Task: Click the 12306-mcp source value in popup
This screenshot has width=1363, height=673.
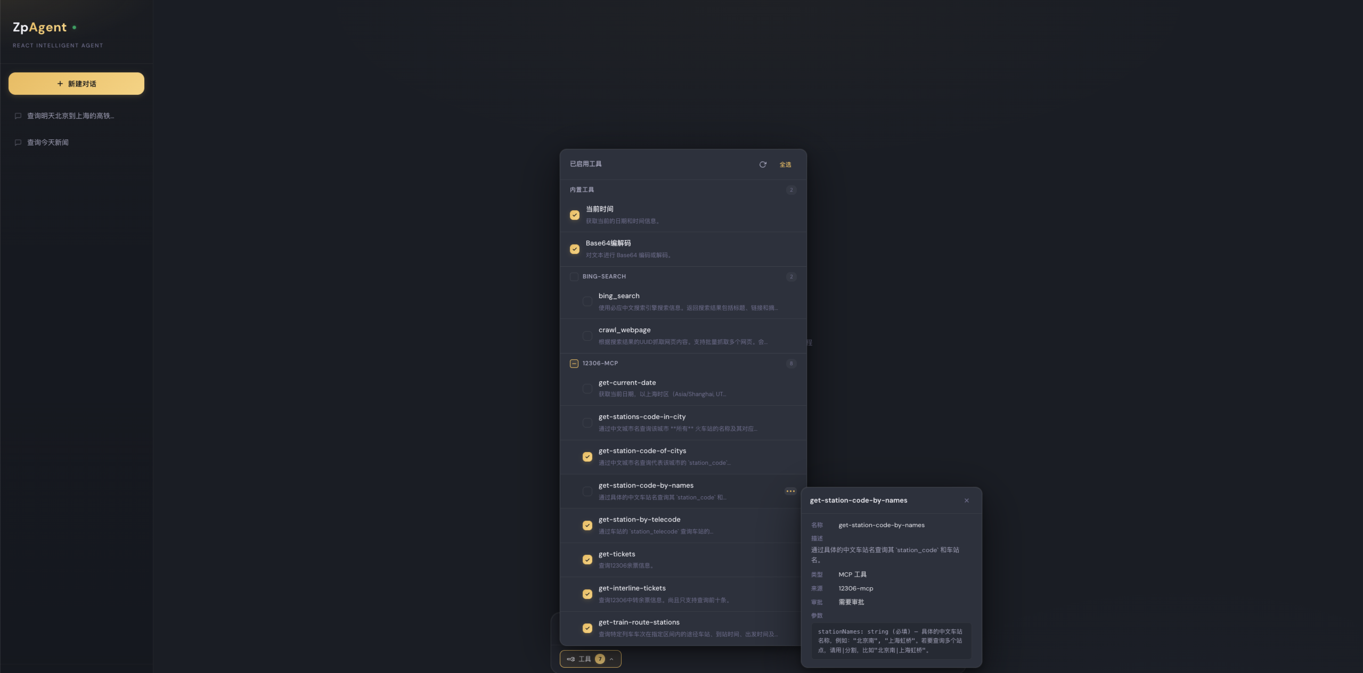Action: coord(855,588)
